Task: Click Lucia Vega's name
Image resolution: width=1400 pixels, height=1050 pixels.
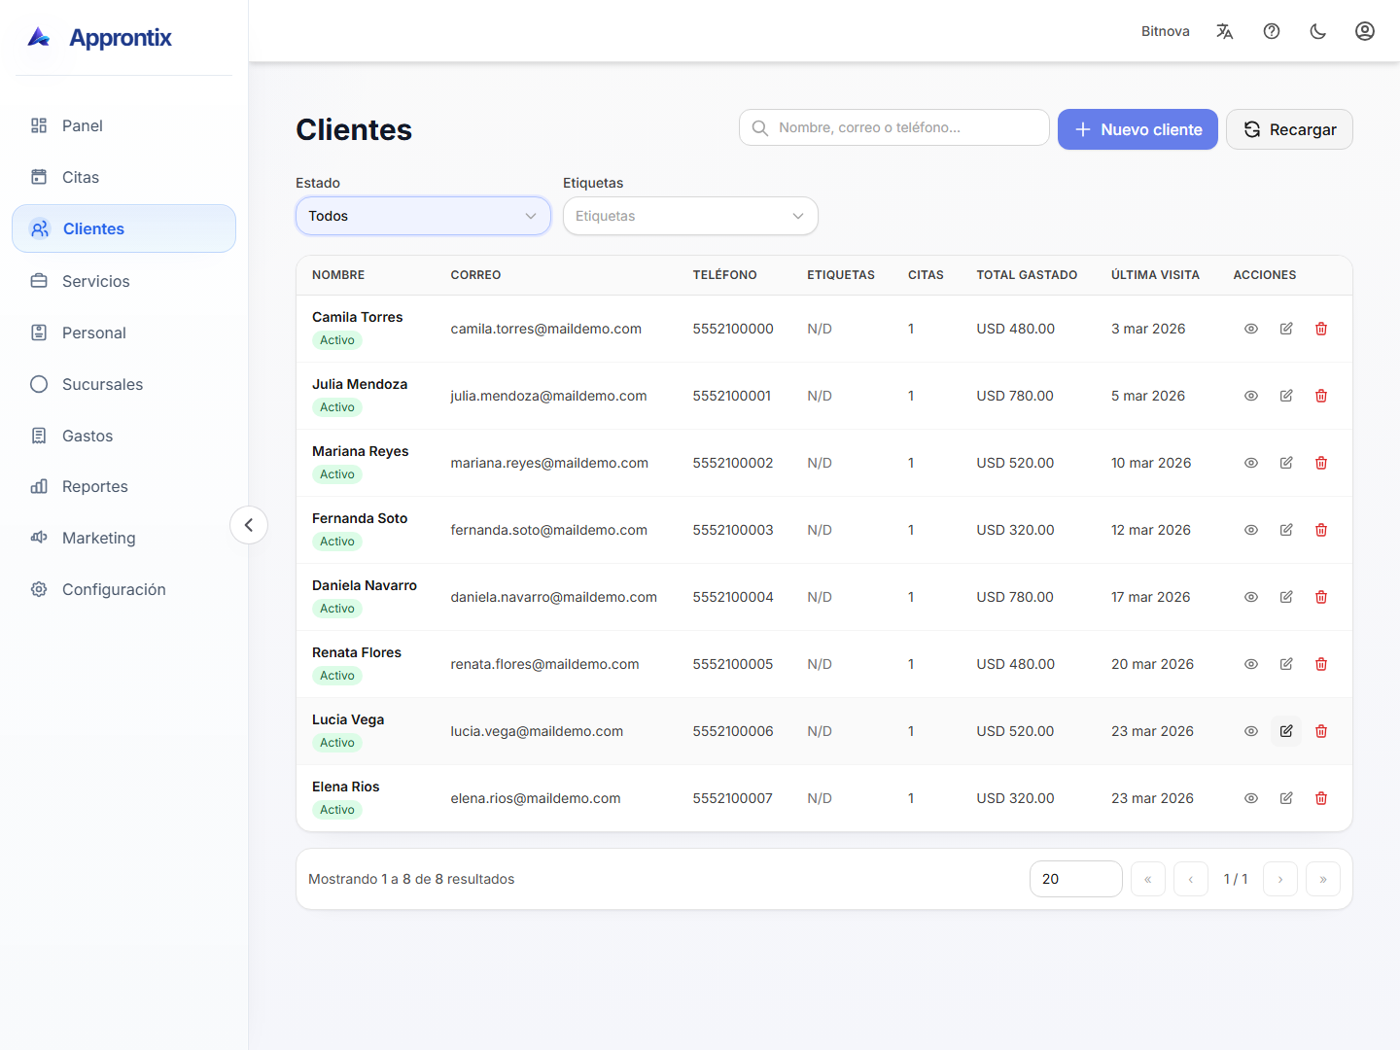Action: pyautogui.click(x=348, y=719)
